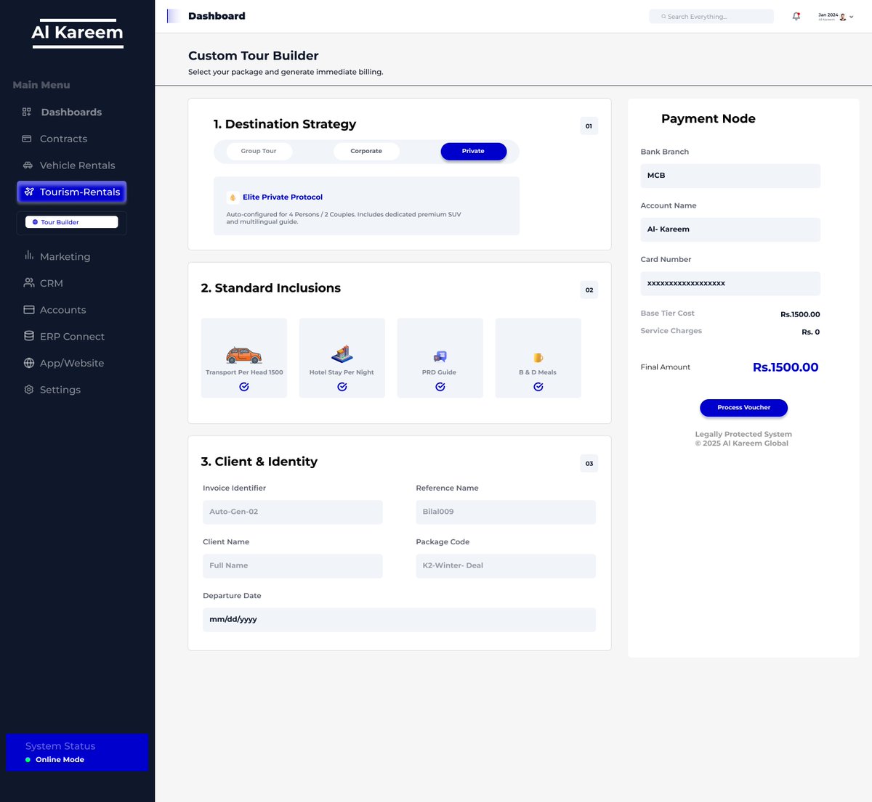The width and height of the screenshot is (872, 802).
Task: Select the Corporate tour option
Action: coord(366,151)
